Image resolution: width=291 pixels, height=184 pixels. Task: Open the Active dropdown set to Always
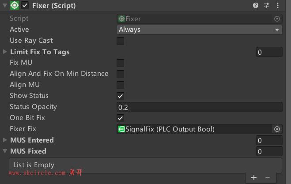[200, 30]
